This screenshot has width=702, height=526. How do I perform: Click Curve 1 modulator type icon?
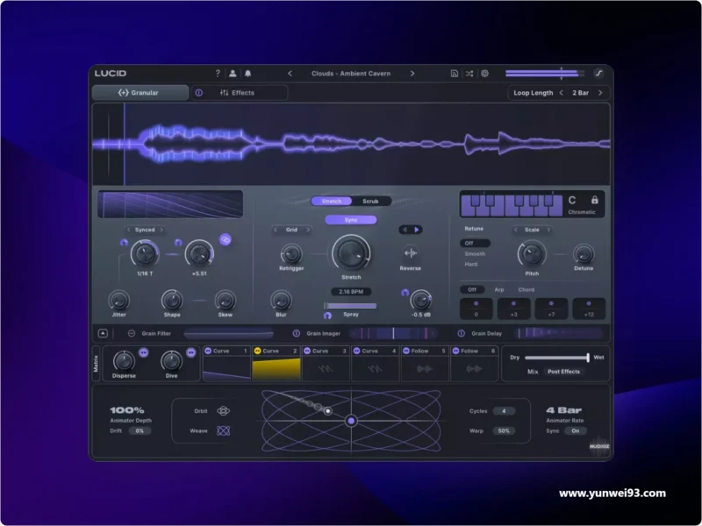coord(208,352)
